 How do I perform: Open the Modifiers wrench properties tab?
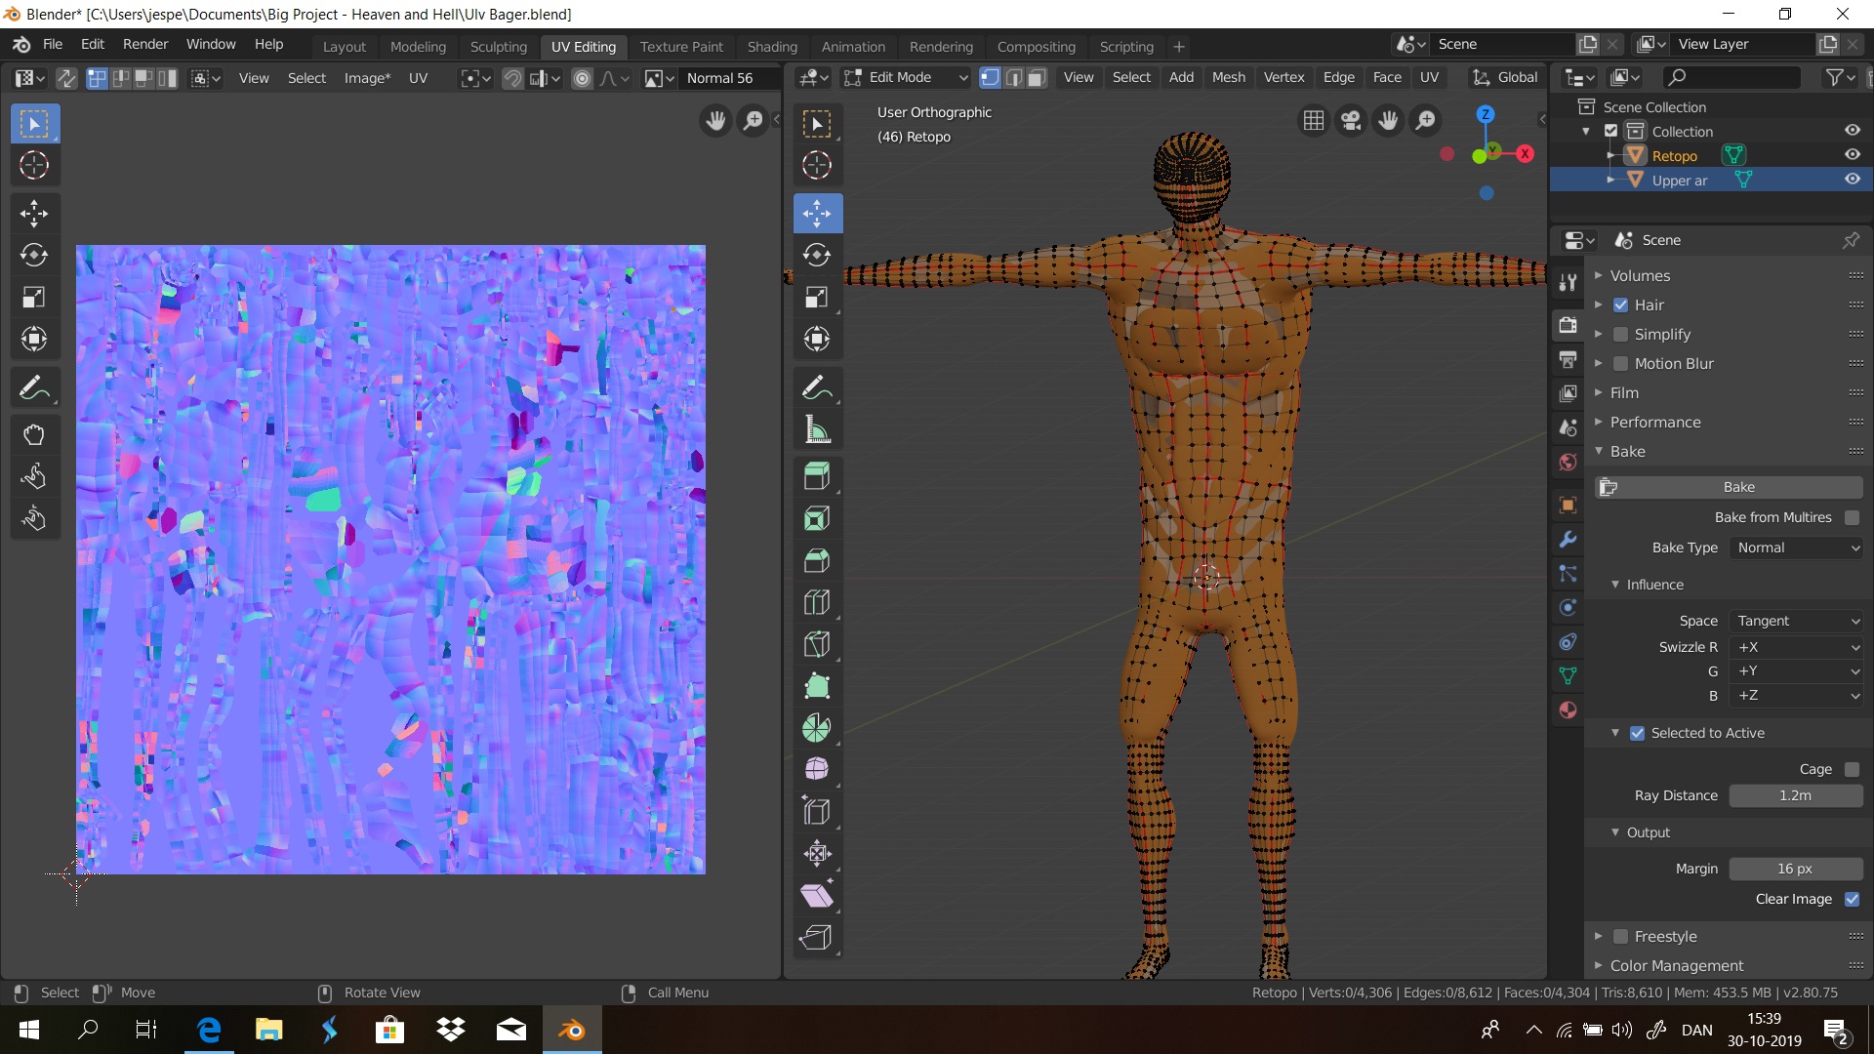click(1568, 540)
